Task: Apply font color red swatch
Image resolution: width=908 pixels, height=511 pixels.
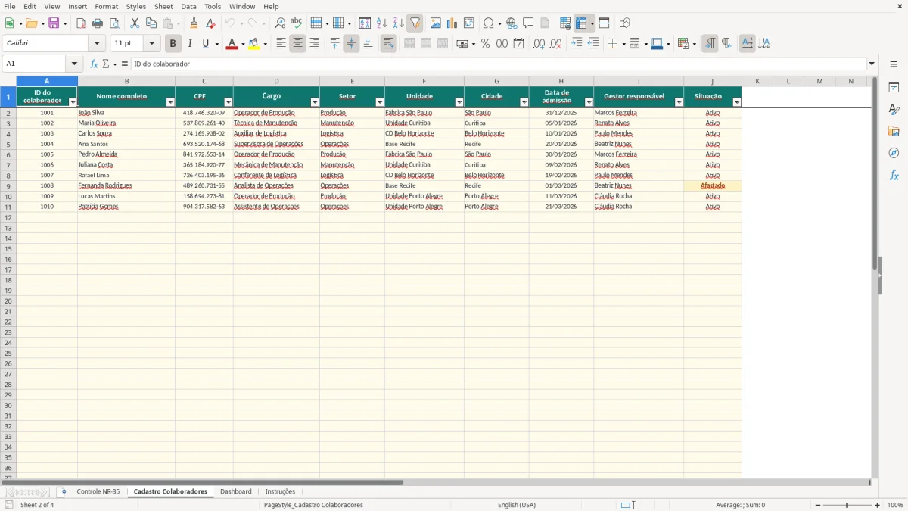Action: click(232, 44)
